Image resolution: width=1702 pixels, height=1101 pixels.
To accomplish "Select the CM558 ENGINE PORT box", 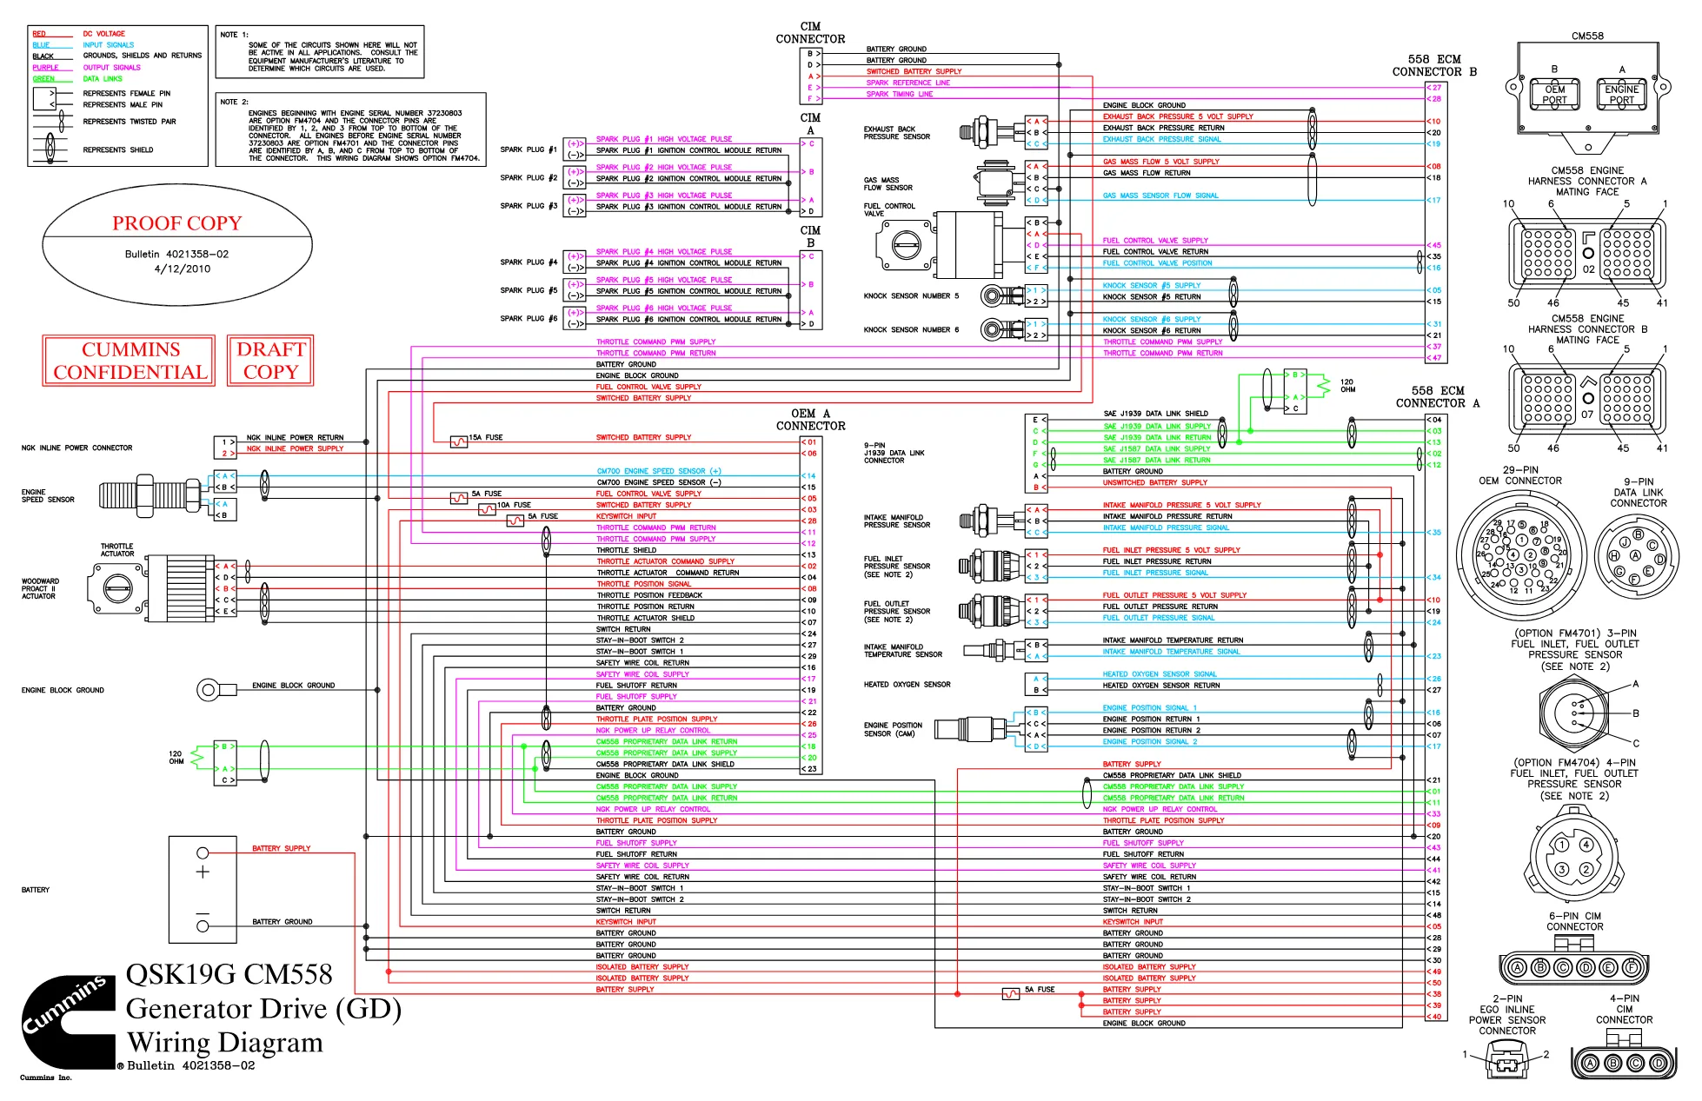I will pos(1622,95).
